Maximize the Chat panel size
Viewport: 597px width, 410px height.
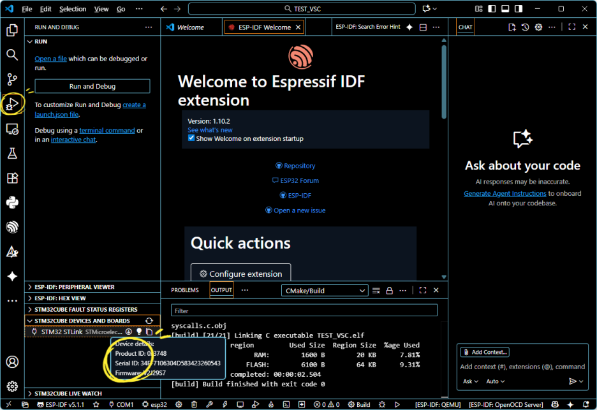(x=572, y=27)
